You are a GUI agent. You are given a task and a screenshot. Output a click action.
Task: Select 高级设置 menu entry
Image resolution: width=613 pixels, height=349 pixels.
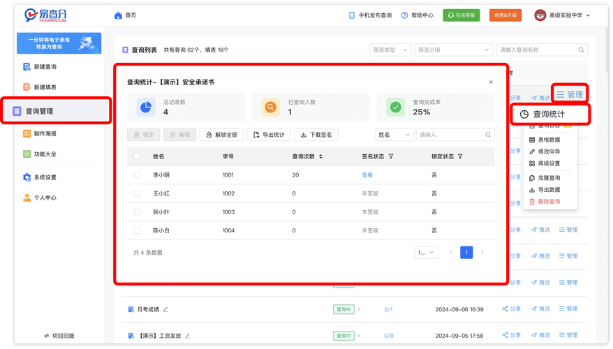pyautogui.click(x=545, y=163)
